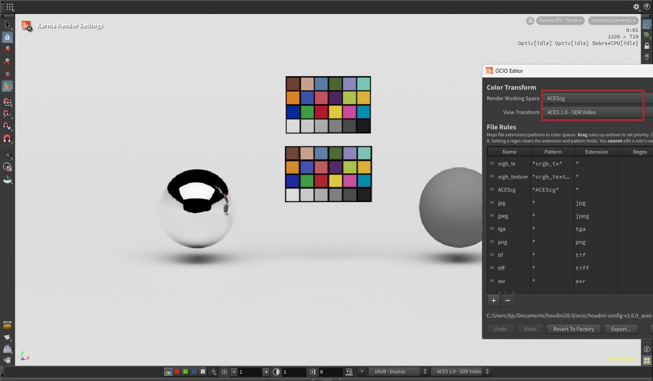Click the Pattern column header
653x381 pixels.
point(552,152)
